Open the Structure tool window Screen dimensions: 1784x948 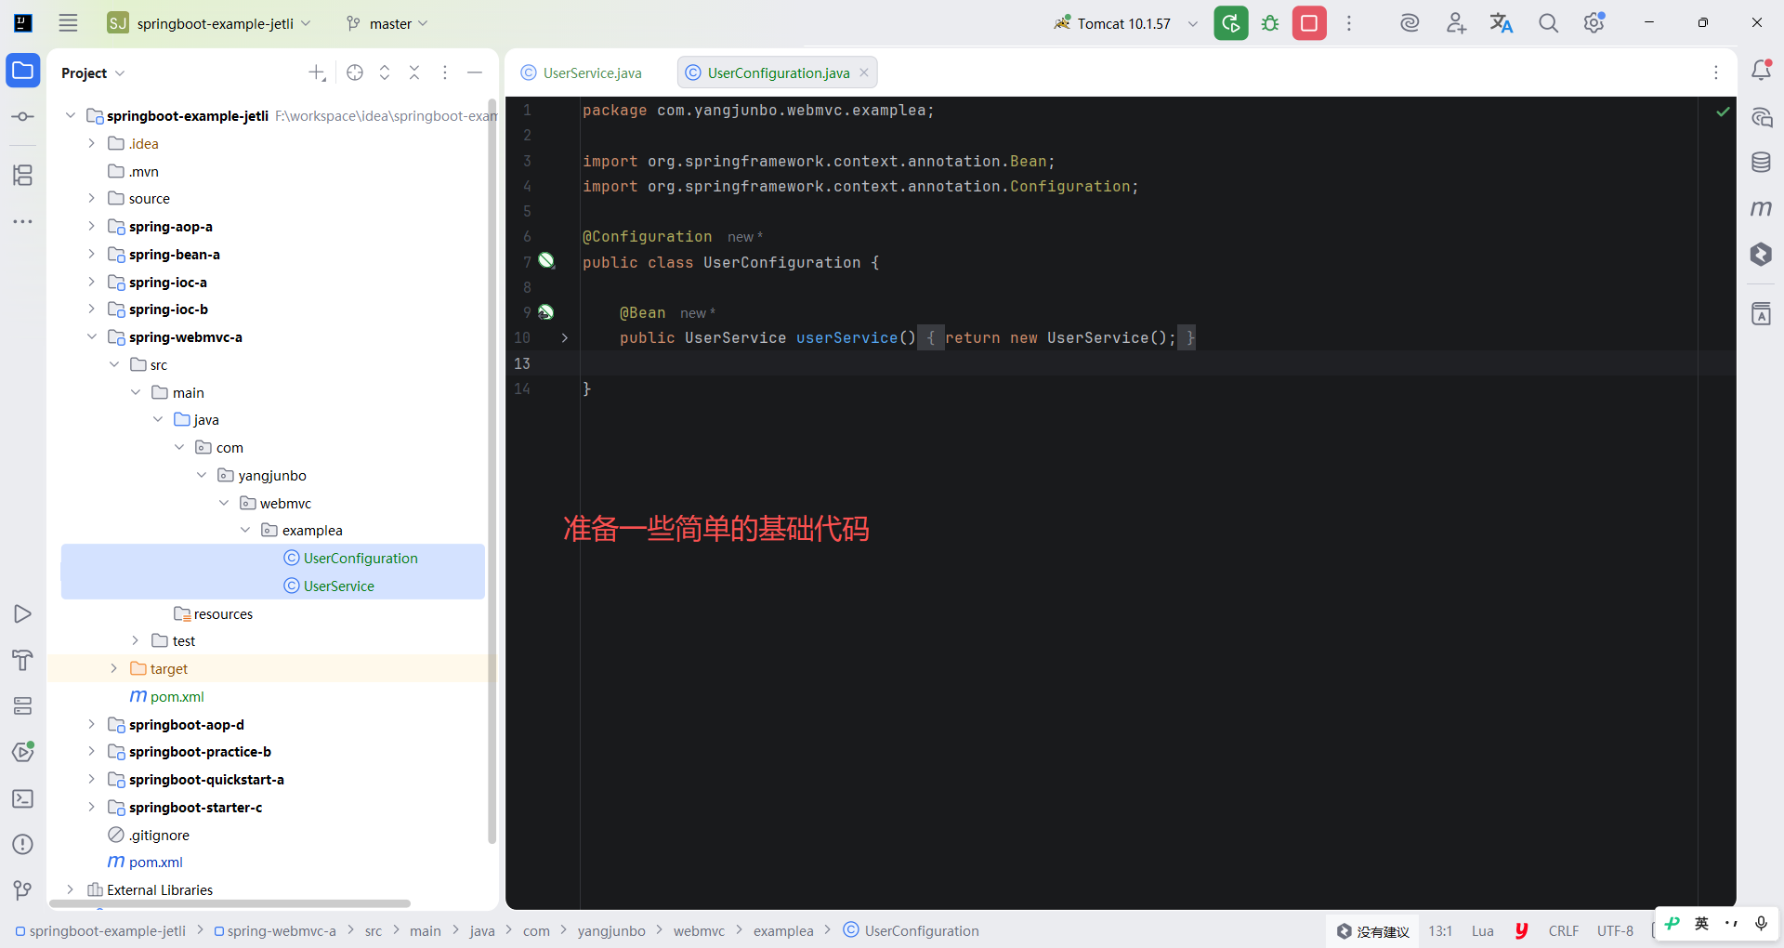pos(23,175)
